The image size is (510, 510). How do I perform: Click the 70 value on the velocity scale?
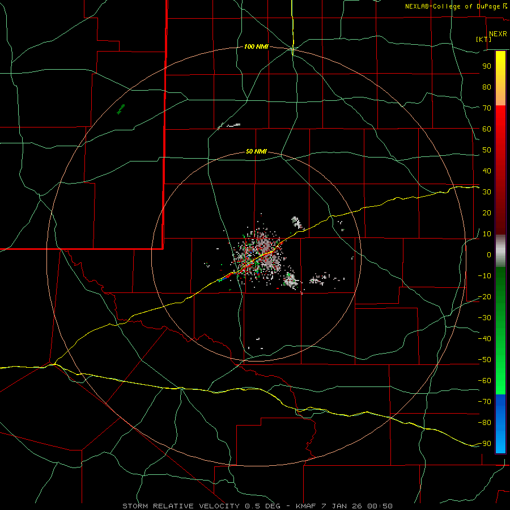pos(487,108)
